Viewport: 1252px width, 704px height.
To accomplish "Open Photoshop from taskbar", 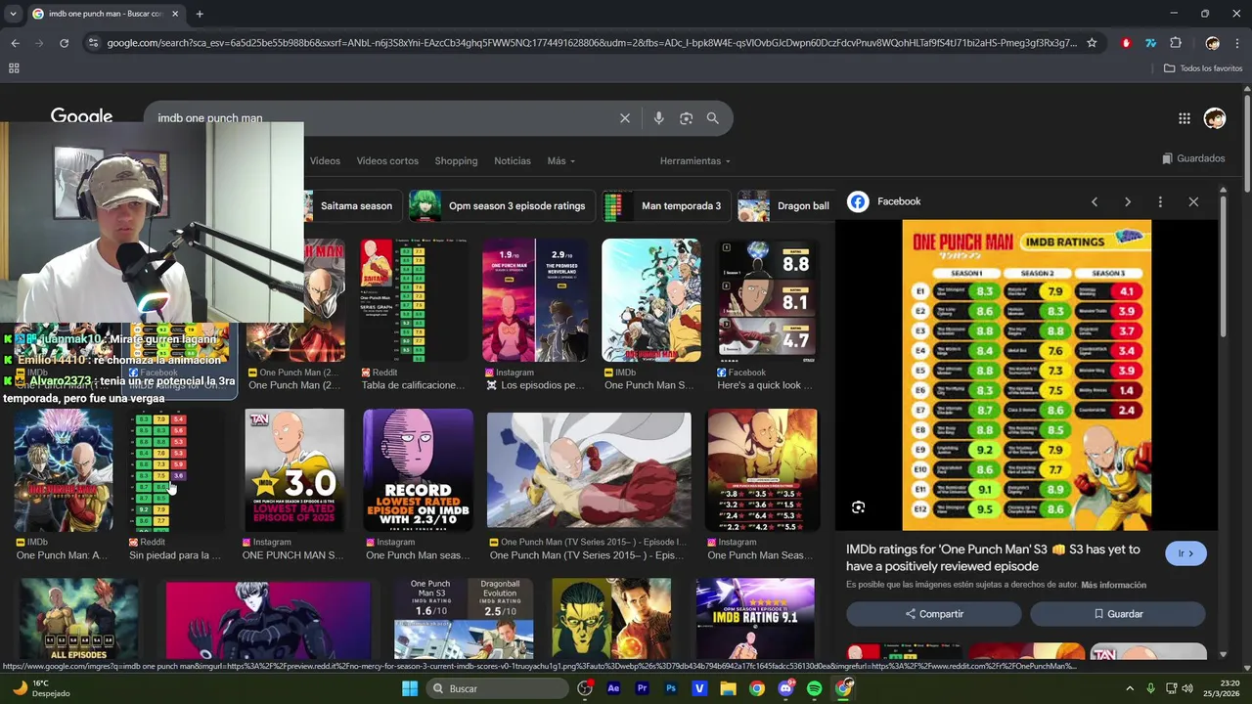I will point(671,688).
